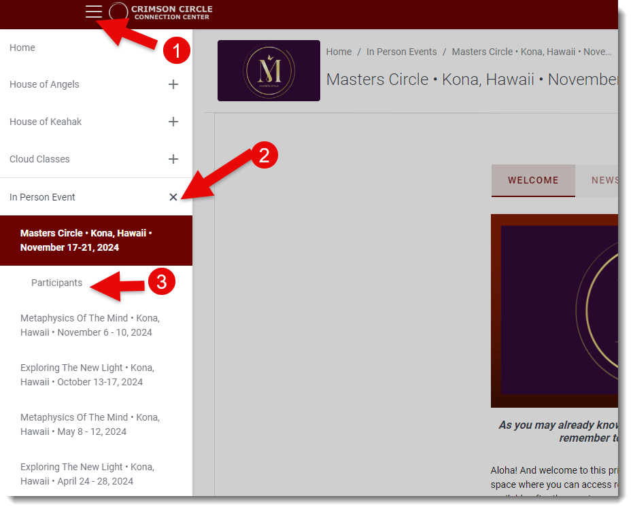Click the Masters Circle Kona page heading
This screenshot has width=633, height=511.
click(x=472, y=80)
